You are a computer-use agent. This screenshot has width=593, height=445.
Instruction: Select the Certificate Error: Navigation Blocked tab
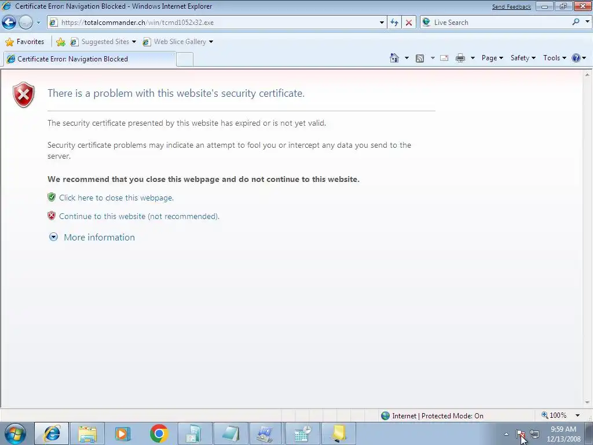point(90,59)
